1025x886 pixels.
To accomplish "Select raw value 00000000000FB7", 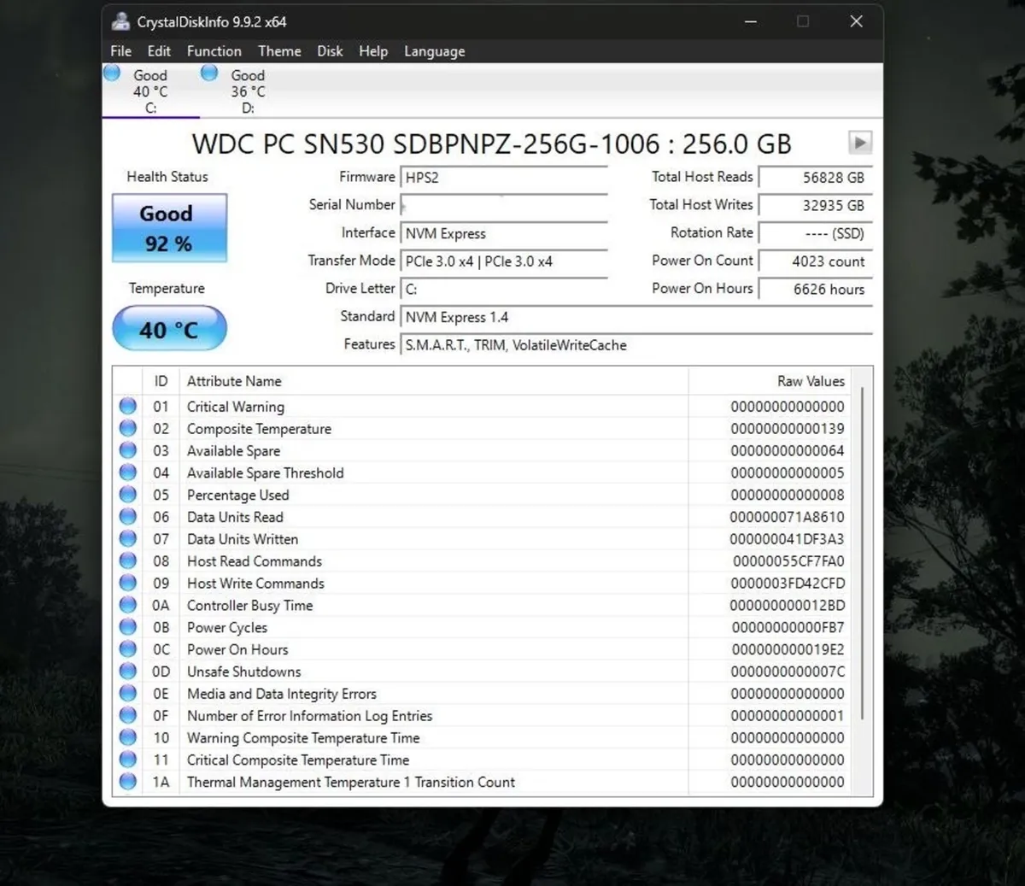I will click(788, 627).
